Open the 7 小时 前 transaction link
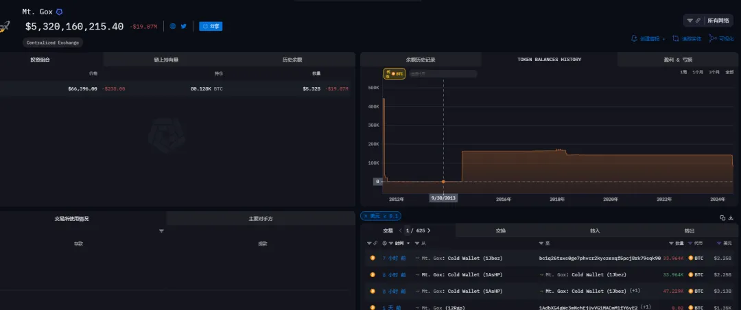The image size is (741, 310). click(x=394, y=259)
